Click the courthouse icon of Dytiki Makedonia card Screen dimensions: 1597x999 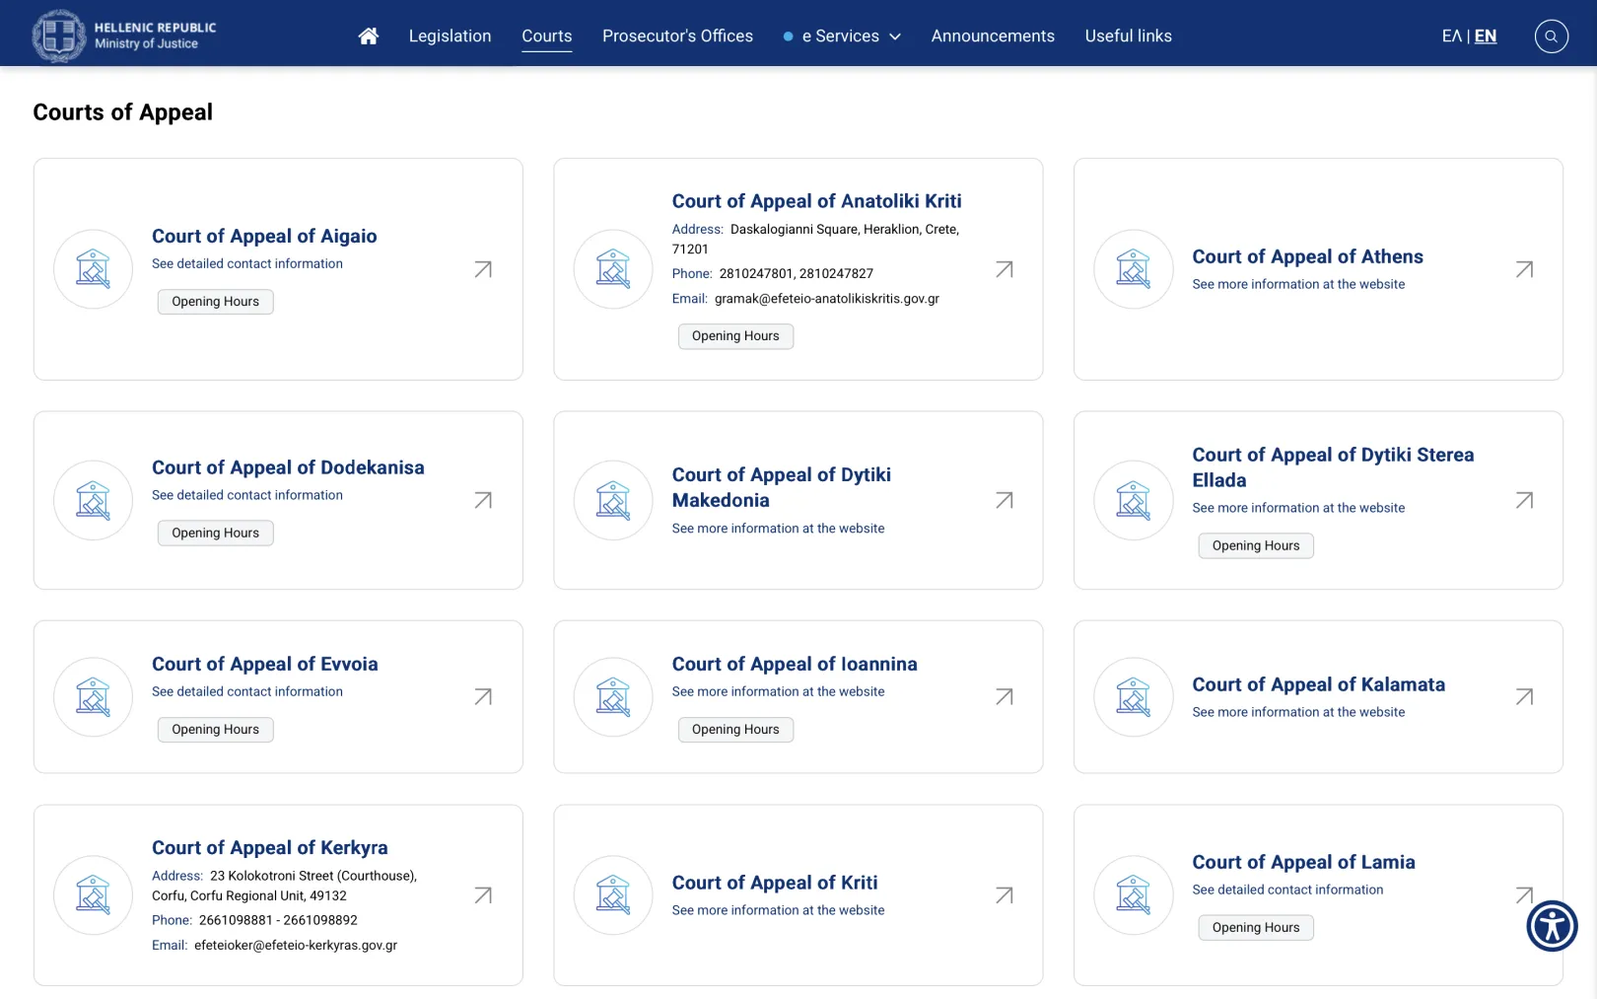click(613, 500)
